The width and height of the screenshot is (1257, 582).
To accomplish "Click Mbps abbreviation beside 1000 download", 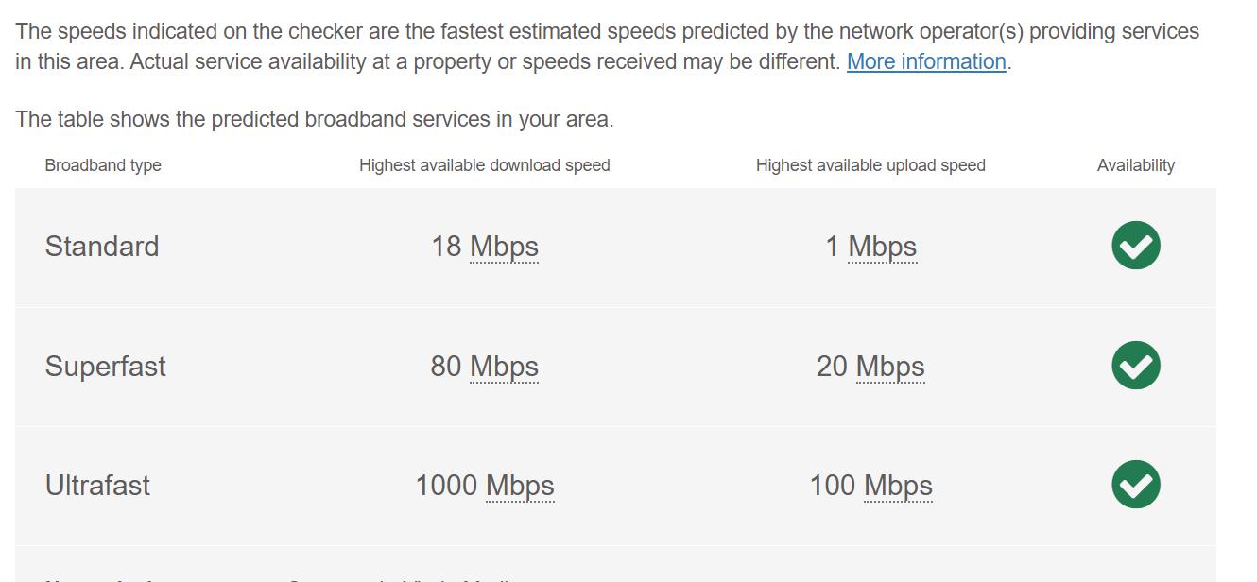I will (x=520, y=486).
